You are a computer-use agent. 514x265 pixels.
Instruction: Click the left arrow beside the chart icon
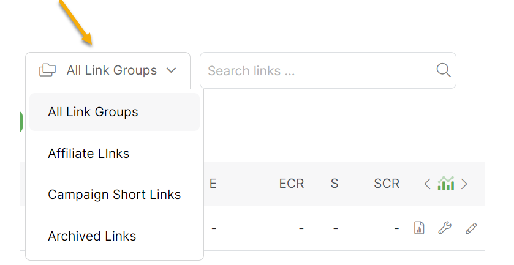[428, 184]
